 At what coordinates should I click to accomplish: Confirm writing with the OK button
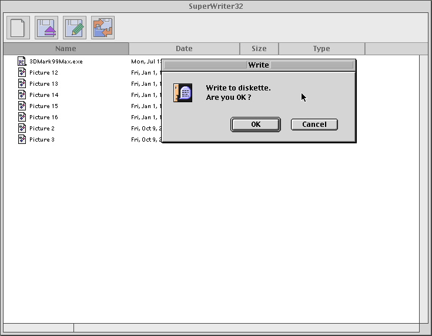click(256, 124)
